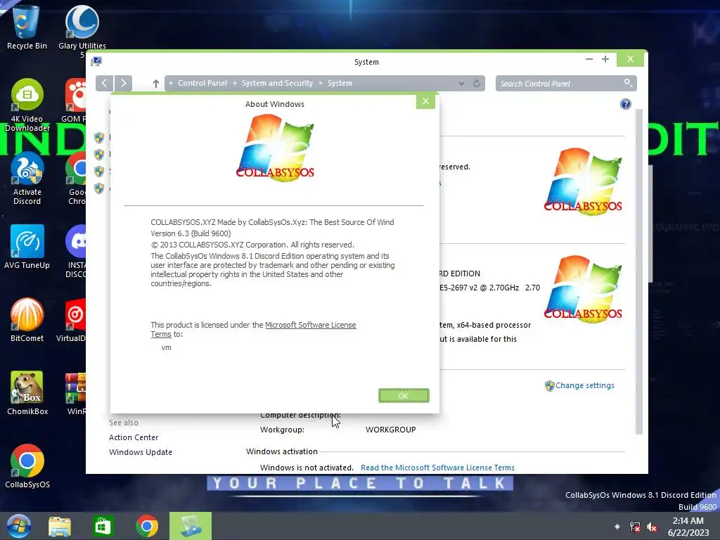
Task: Click the 'Windows is not activated.' text
Action: 307,468
